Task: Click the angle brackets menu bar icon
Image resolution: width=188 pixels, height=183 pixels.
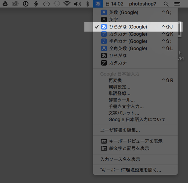Action: [x=46, y=4]
